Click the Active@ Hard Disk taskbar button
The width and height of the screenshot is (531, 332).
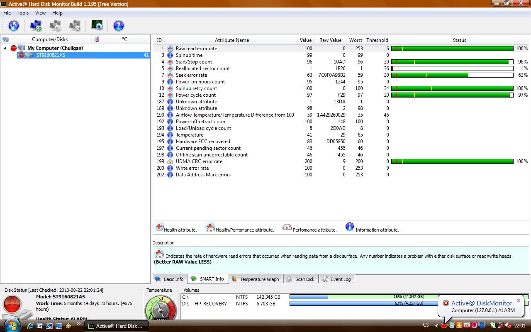(x=116, y=326)
